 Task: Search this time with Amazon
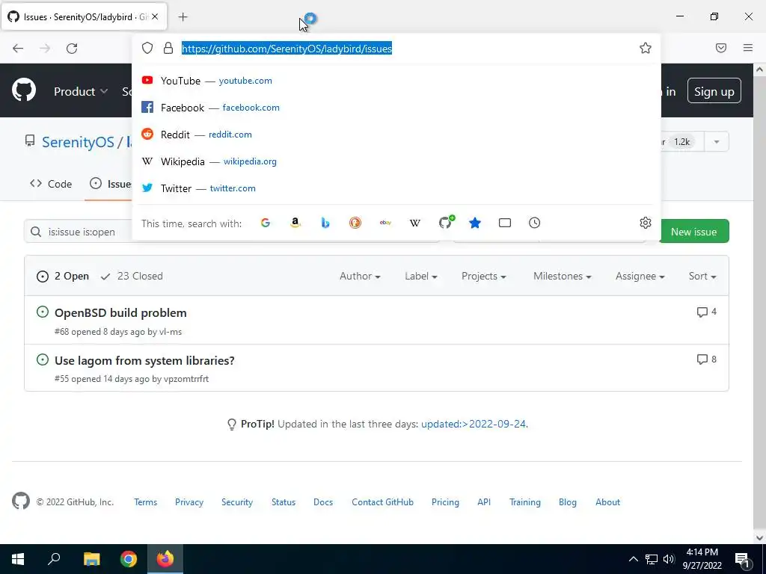[x=295, y=223]
